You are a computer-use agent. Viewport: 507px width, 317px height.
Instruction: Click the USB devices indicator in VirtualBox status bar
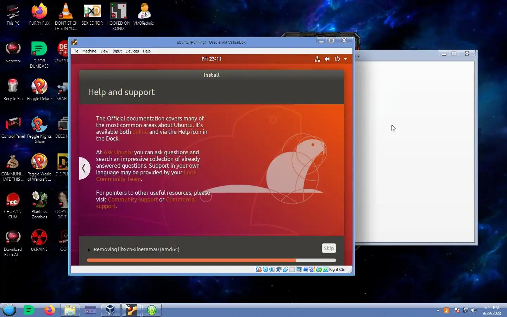[x=286, y=269]
